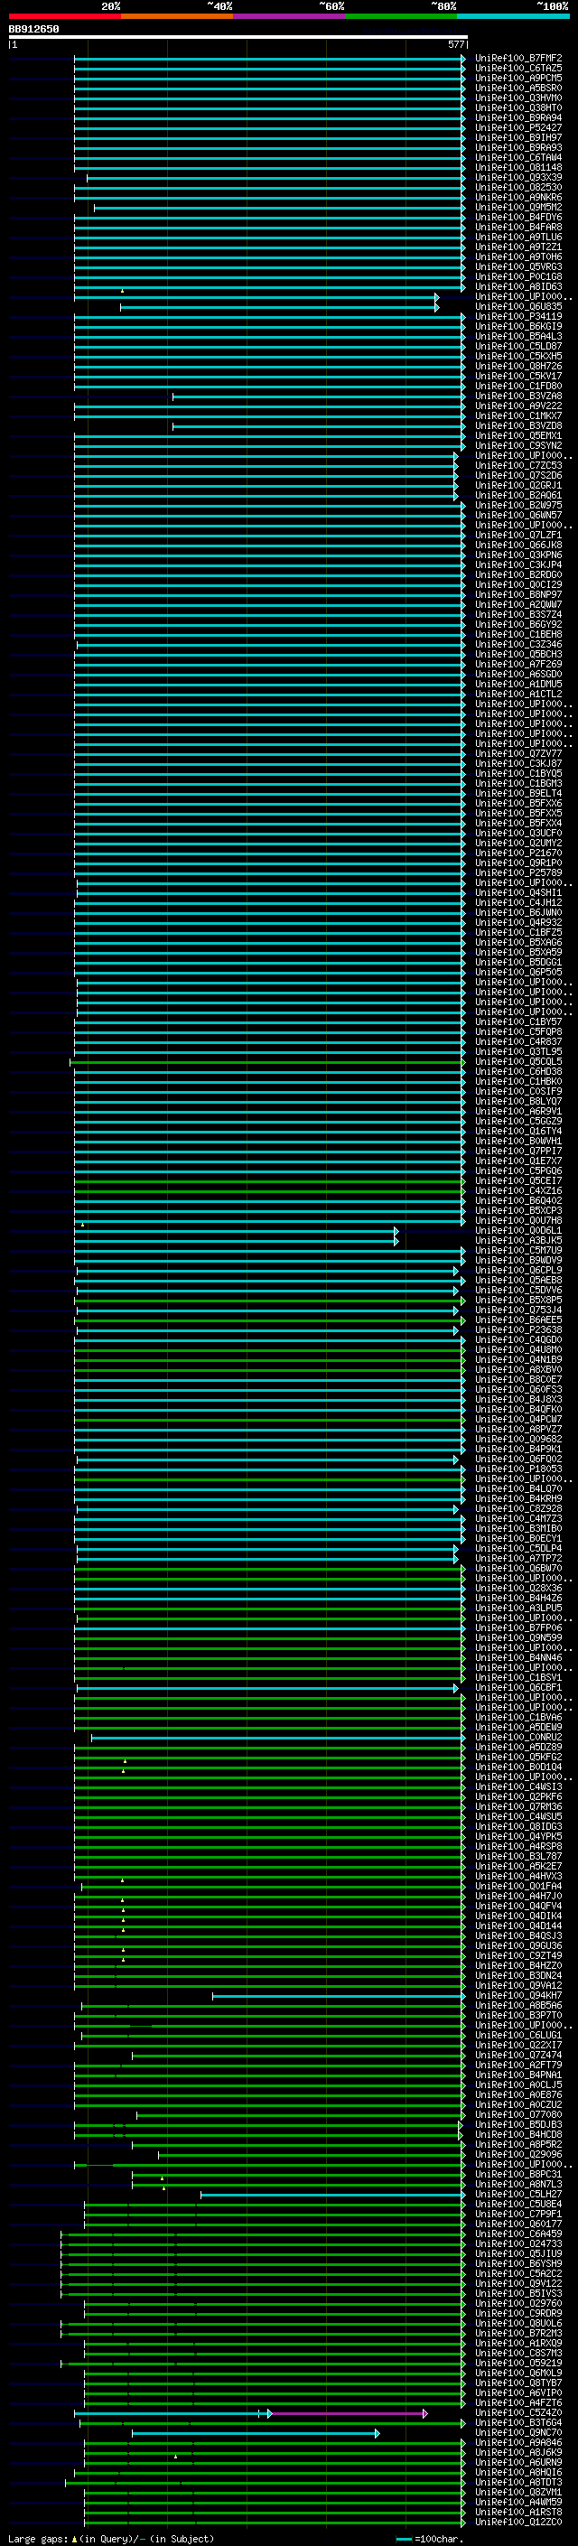This screenshot has width=578, height=2546.
Task: Select the label UniRef100_Q5VRG3
Action: point(518,266)
